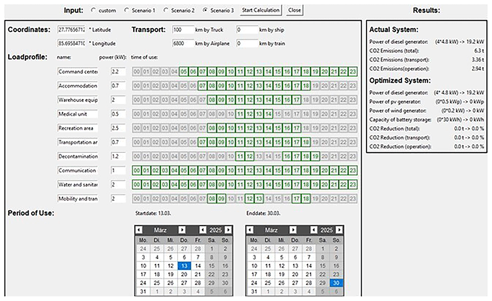Click the Latitude input field
This screenshot has width=492, height=301.
click(x=71, y=30)
